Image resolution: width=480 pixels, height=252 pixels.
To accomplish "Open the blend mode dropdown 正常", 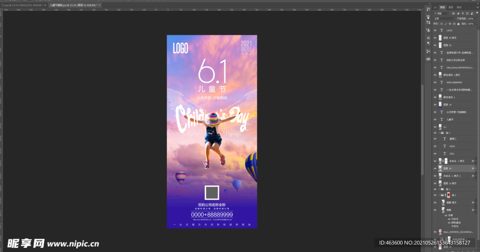I will coord(444,19).
